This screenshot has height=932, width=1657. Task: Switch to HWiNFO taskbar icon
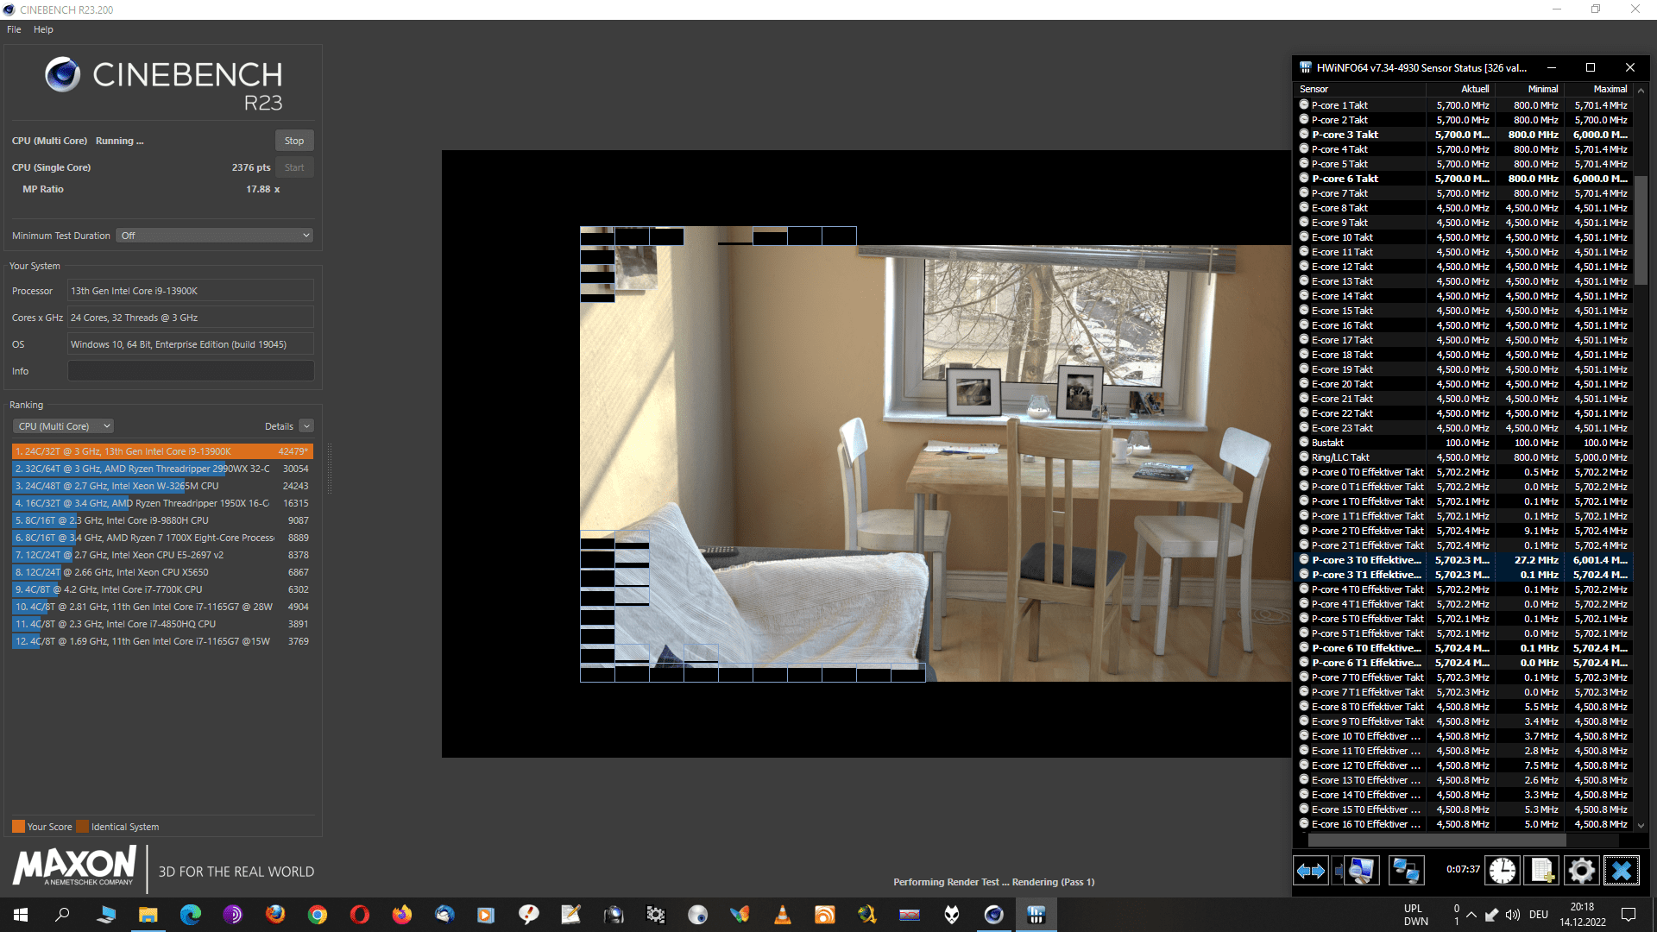[x=1036, y=915]
